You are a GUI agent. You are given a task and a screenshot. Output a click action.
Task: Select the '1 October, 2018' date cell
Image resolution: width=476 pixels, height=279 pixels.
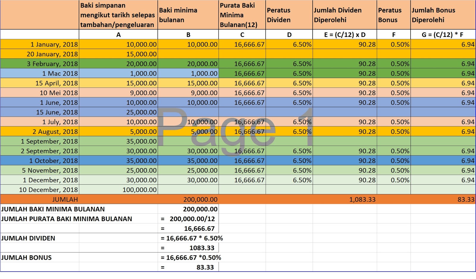coord(40,161)
